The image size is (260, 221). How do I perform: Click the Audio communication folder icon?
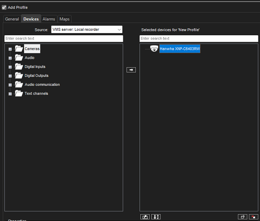point(19,85)
